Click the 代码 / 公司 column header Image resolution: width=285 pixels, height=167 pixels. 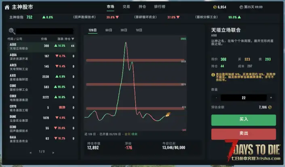(15, 39)
